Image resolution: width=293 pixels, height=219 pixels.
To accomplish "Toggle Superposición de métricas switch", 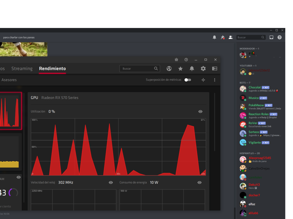I will pos(188,80).
